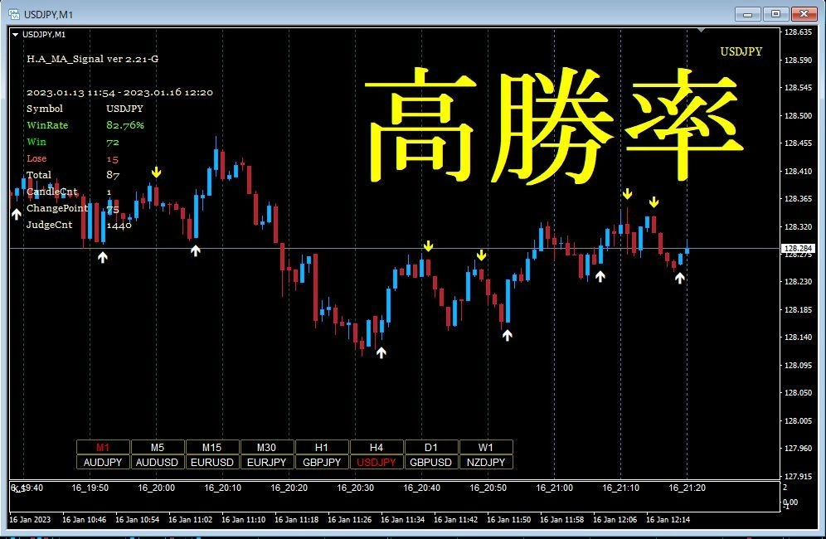Click the red USDJPY symbol button

pos(377,463)
